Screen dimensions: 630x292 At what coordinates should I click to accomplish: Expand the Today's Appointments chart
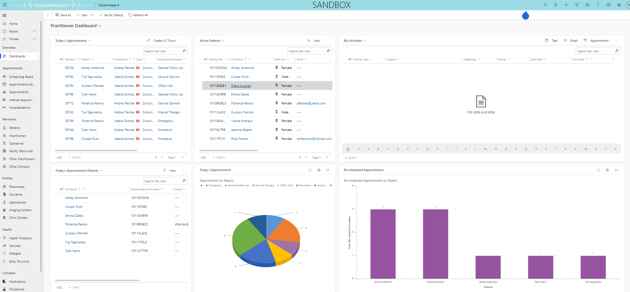tap(328, 170)
